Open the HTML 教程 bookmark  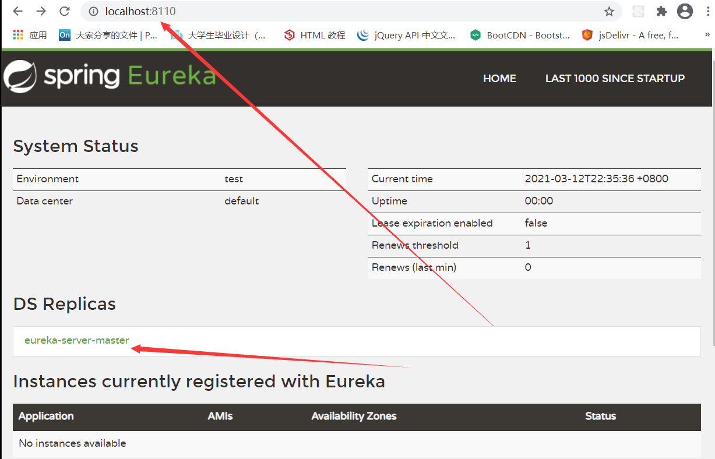click(x=315, y=35)
